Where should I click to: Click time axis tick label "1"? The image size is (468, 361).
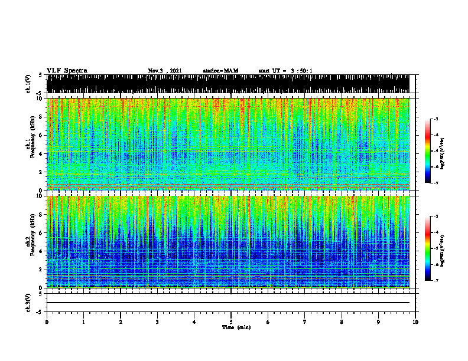tap(83, 322)
